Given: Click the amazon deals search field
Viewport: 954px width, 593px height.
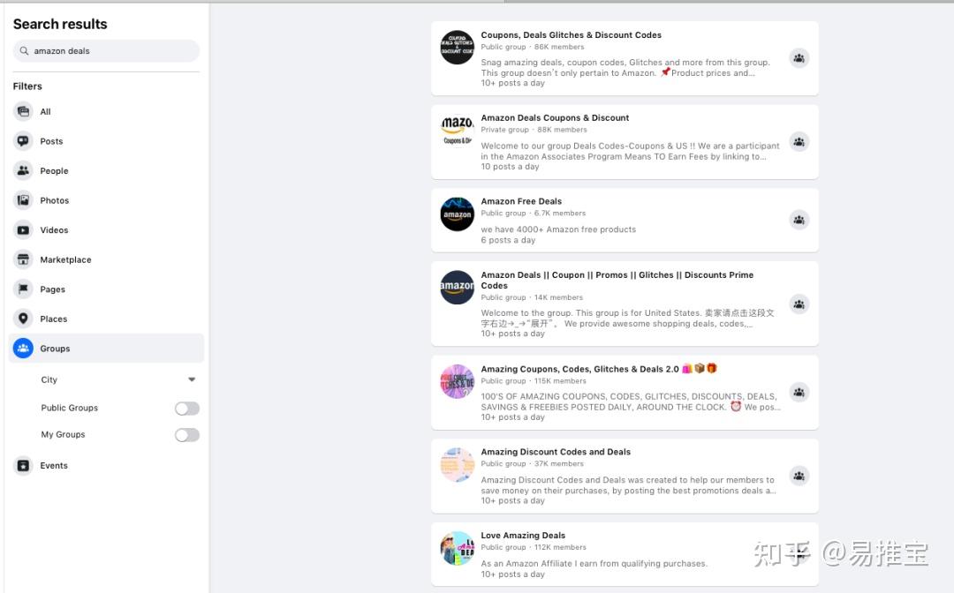Looking at the screenshot, I should pos(106,51).
